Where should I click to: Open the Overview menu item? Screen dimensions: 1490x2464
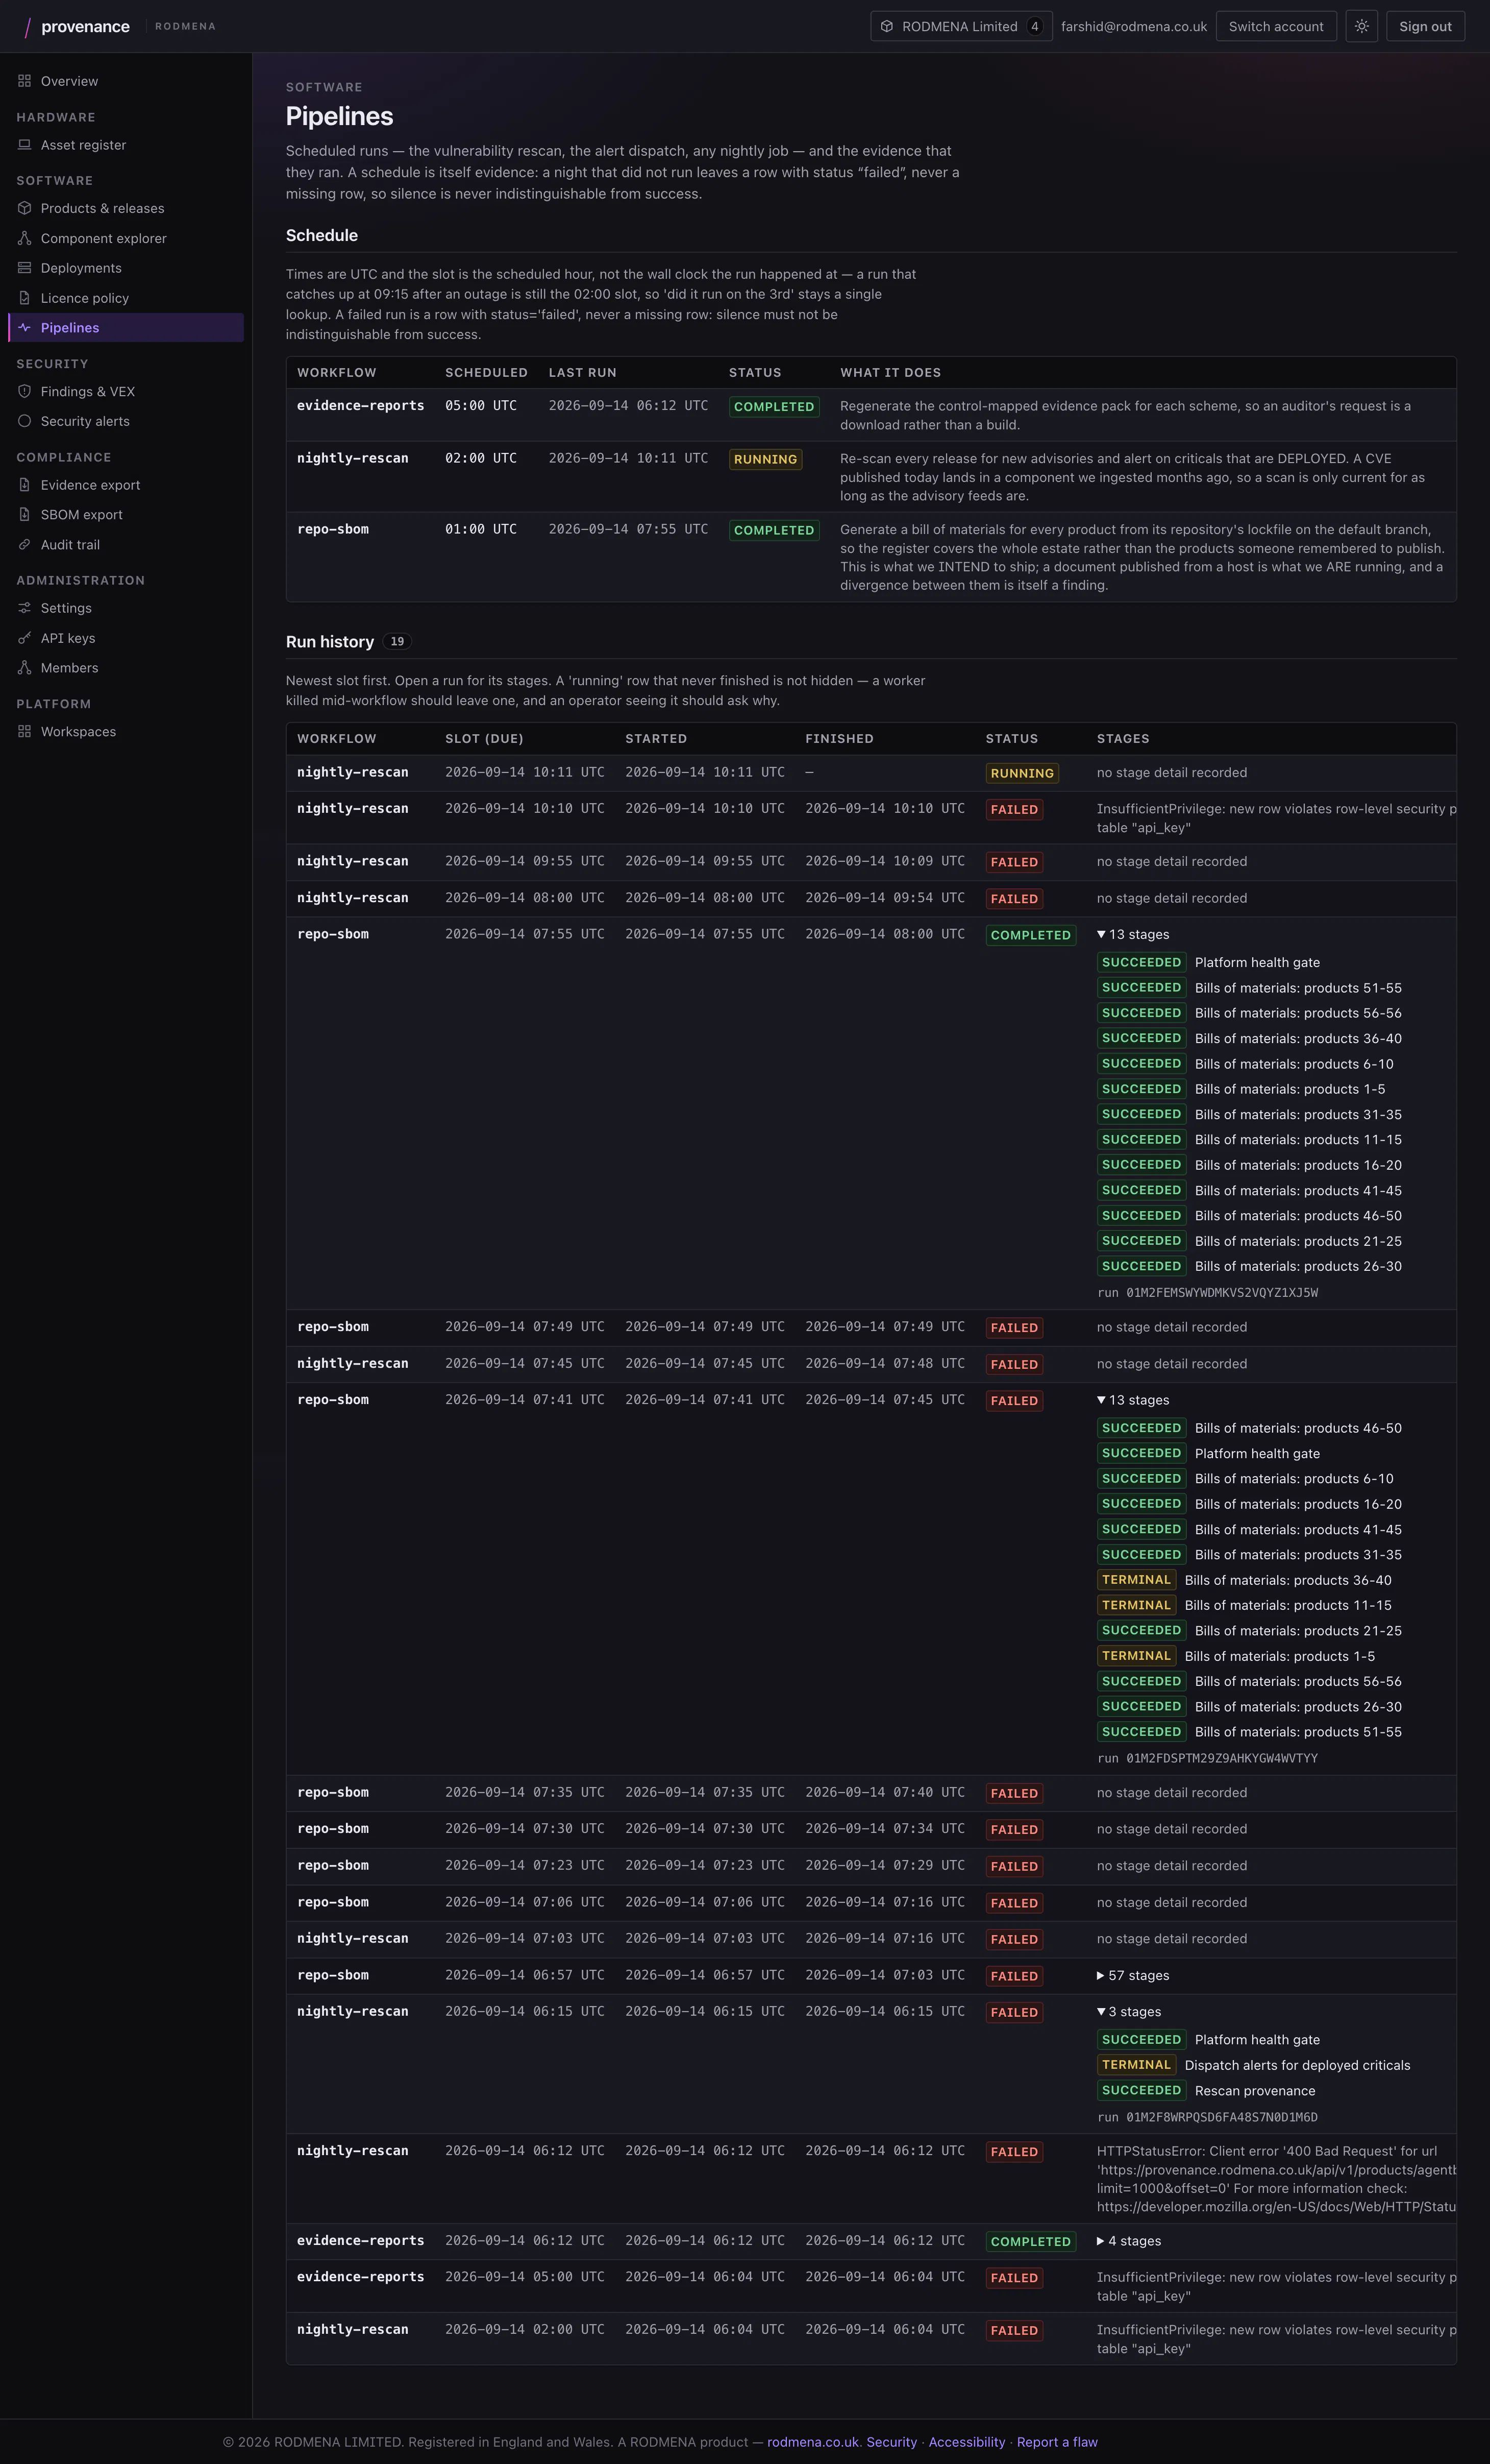tap(126, 81)
